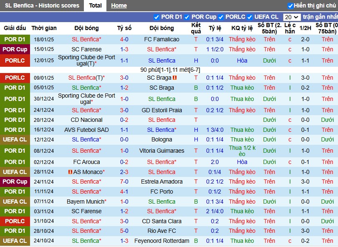Click the Thua 1/2 kèo result cell

[242, 151]
